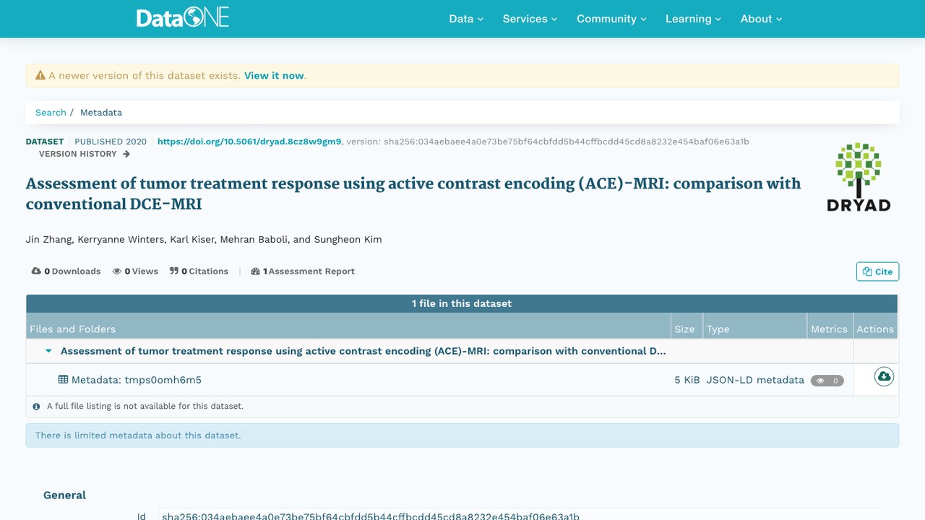Viewport: 925px width, 520px height.
Task: Select the Id value field
Action: pyautogui.click(x=520, y=514)
